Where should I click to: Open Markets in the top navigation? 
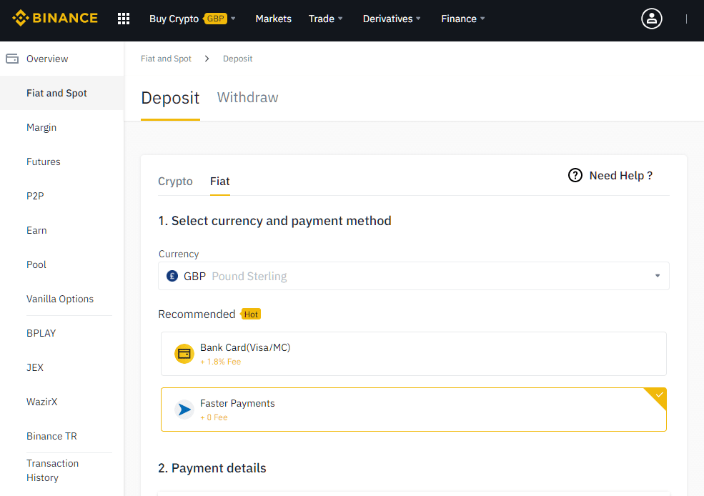pos(274,19)
